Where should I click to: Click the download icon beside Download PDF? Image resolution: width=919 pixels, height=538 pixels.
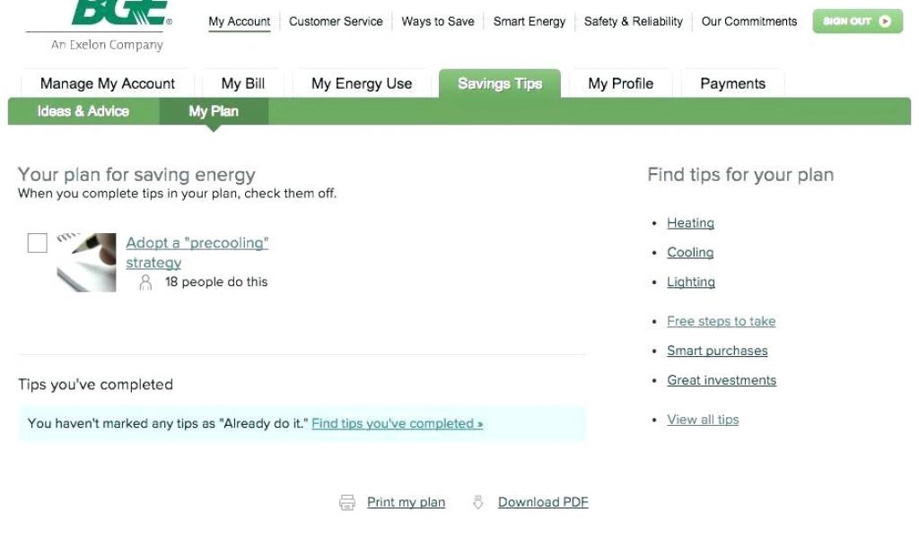point(478,503)
